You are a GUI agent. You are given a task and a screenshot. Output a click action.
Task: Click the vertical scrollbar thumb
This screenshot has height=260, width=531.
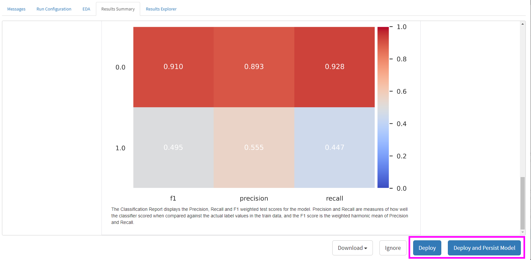(522, 203)
